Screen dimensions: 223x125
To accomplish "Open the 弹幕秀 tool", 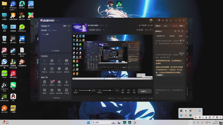I will pyautogui.click(x=45, y=91).
